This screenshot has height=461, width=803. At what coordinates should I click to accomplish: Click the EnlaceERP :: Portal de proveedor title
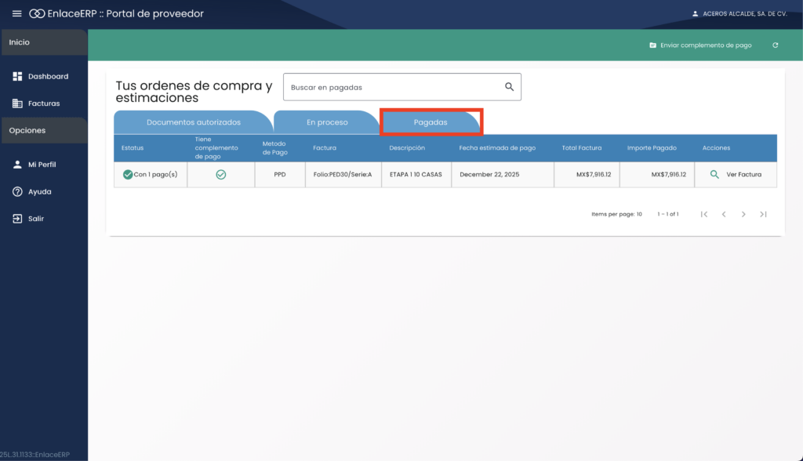coord(125,14)
